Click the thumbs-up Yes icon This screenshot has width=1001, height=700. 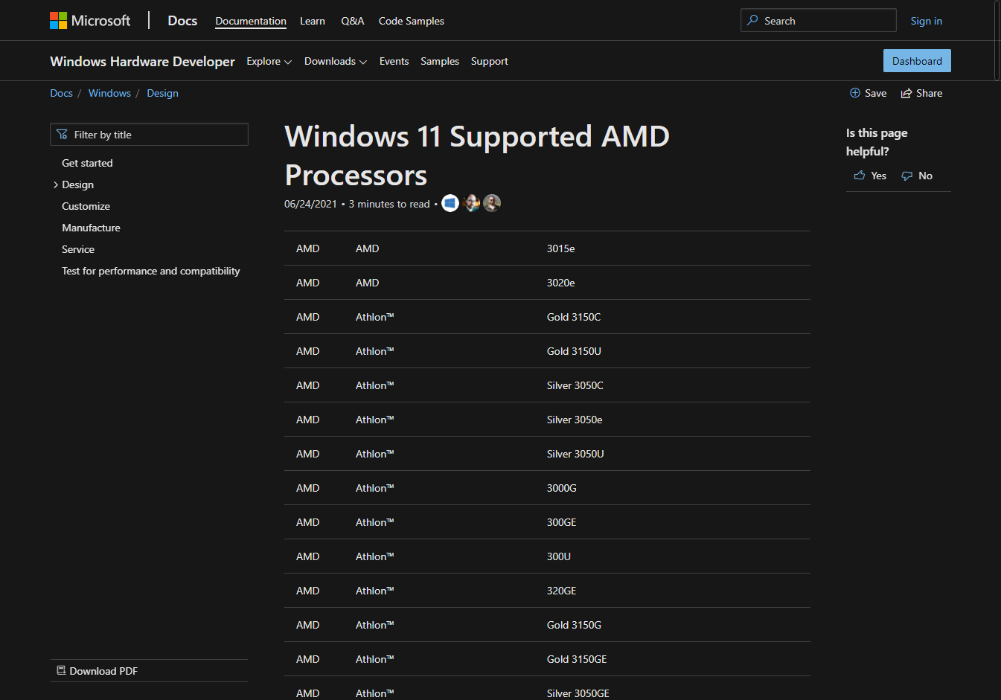pos(860,176)
